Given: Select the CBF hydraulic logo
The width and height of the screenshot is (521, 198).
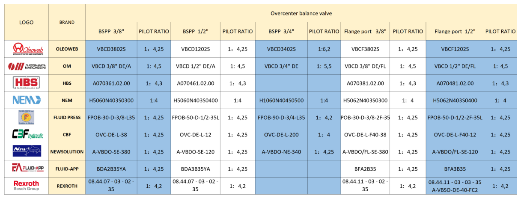Looking at the screenshot, I should click(27, 134).
